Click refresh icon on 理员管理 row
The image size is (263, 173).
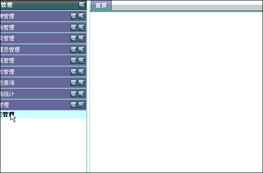pyautogui.click(x=74, y=50)
